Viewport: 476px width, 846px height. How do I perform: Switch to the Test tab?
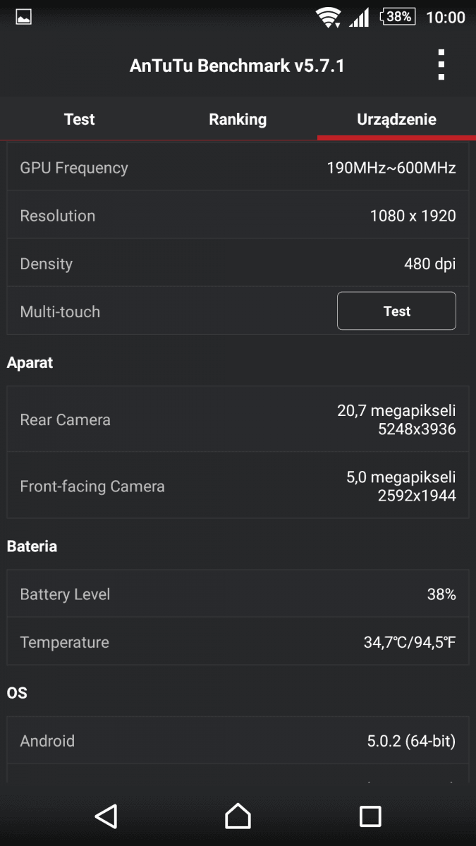79,119
